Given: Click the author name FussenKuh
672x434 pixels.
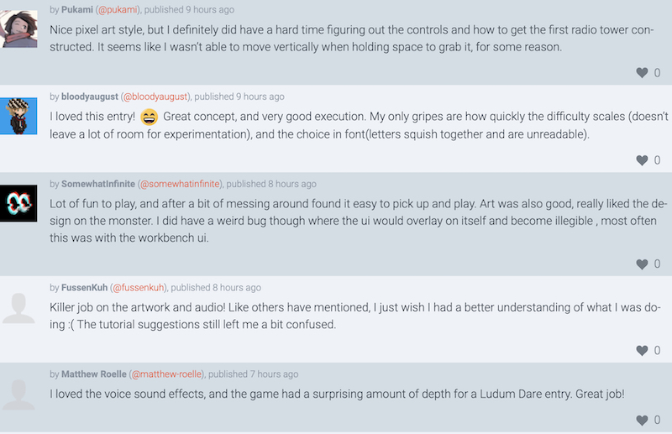Looking at the screenshot, I should coord(85,287).
